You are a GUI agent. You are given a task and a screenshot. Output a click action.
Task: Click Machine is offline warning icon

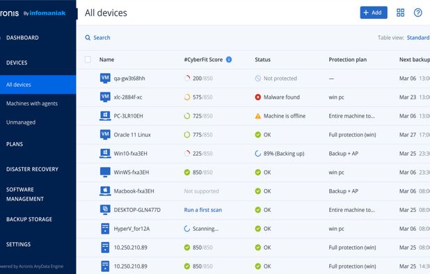[x=257, y=116]
